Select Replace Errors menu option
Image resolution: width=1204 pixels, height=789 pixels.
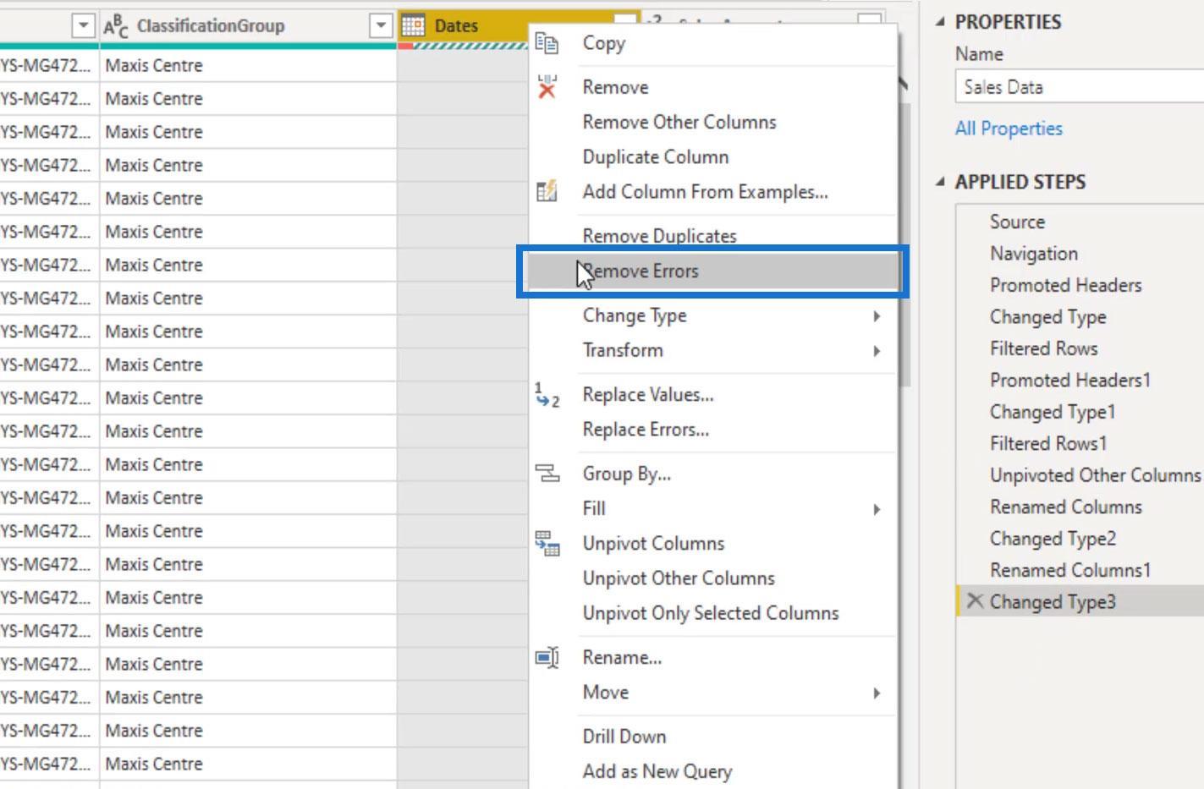tap(646, 430)
